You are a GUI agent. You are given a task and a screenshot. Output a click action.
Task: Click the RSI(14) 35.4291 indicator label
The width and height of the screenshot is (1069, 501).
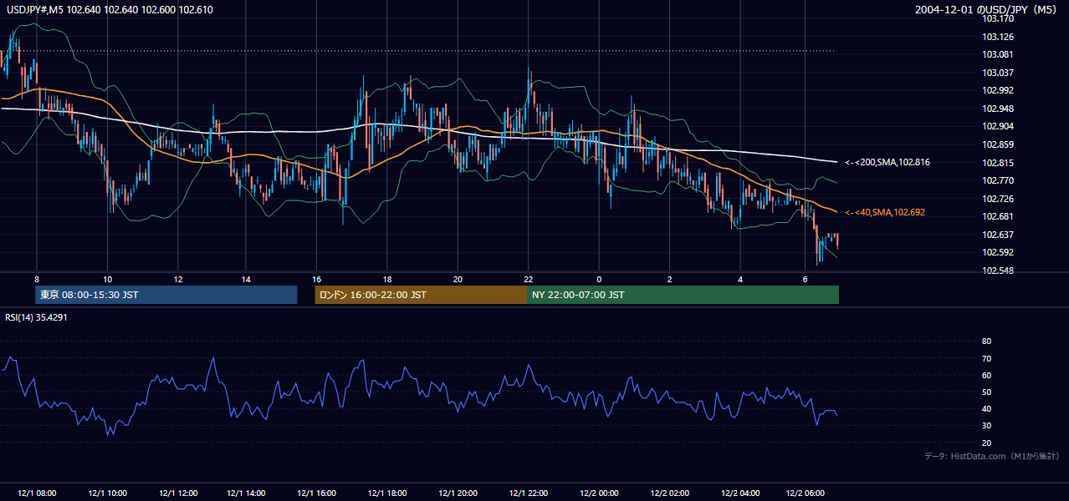pos(36,317)
